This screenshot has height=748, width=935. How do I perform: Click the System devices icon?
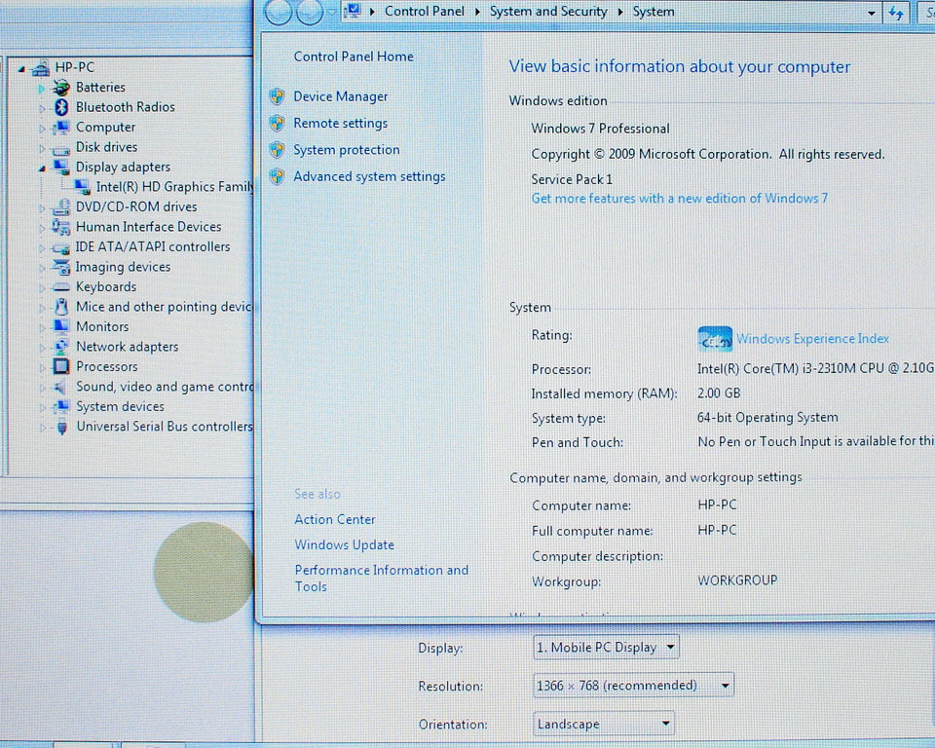[x=60, y=407]
